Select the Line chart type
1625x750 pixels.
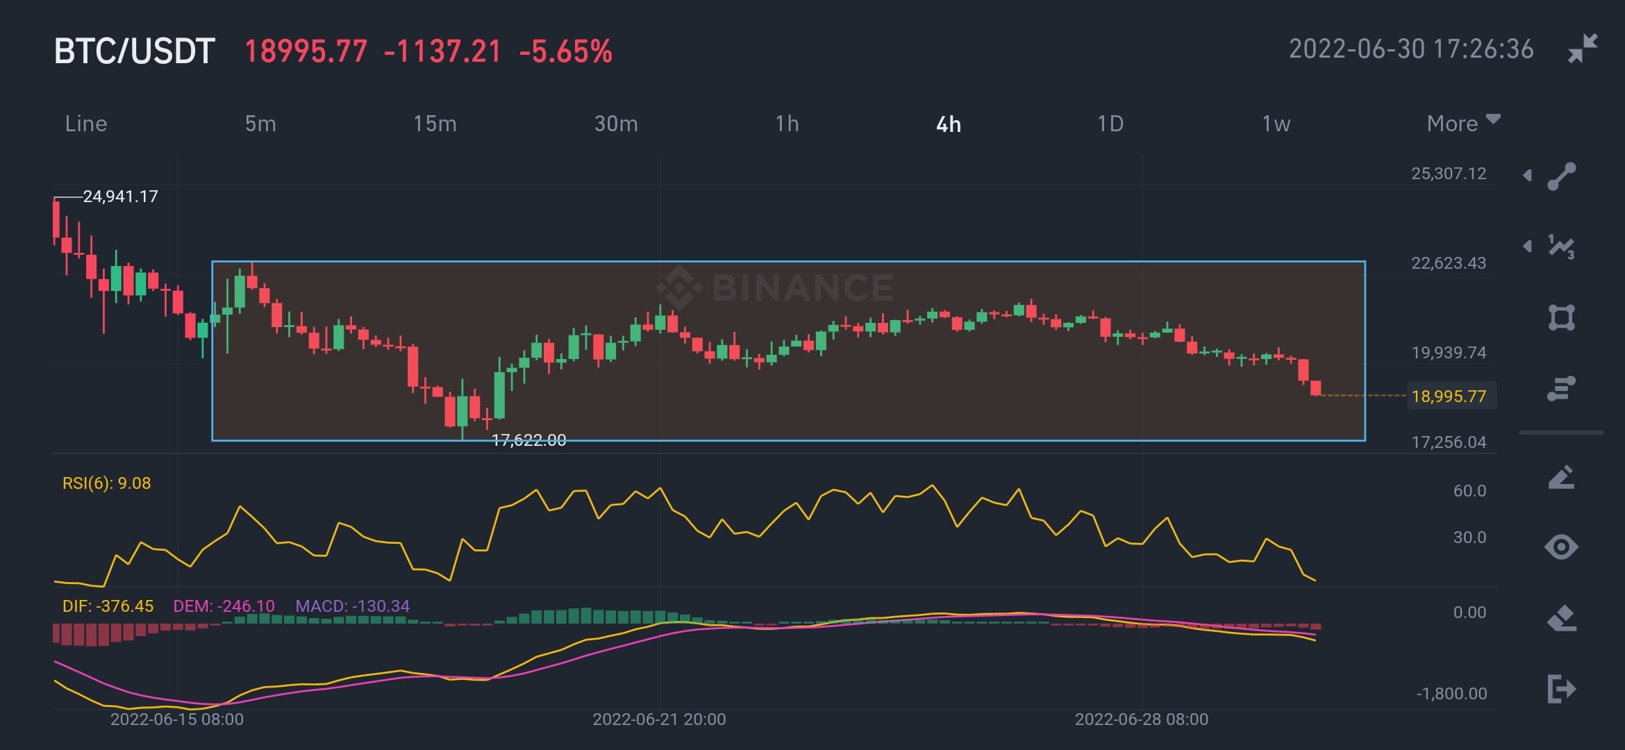coord(86,124)
